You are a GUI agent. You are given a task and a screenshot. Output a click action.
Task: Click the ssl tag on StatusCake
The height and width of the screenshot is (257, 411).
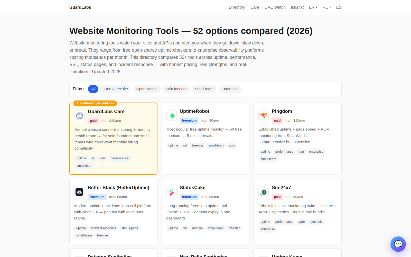pyautogui.click(x=185, y=228)
